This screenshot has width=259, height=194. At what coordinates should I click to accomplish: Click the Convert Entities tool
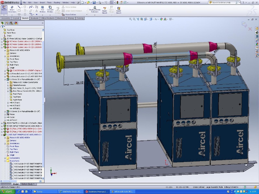point(50,9)
